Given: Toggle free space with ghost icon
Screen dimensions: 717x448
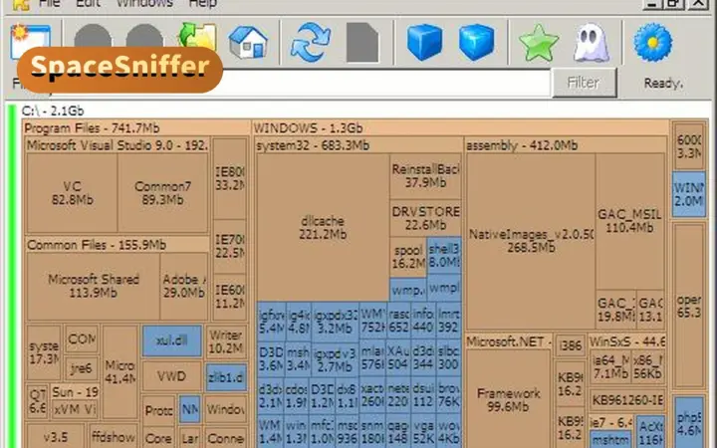Looking at the screenshot, I should (591, 43).
